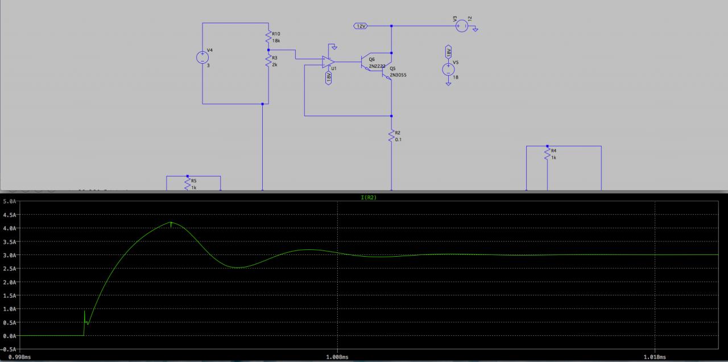The height and width of the screenshot is (362, 728).
Task: Click the green waveform at its overshoot peak
Action: (171, 223)
